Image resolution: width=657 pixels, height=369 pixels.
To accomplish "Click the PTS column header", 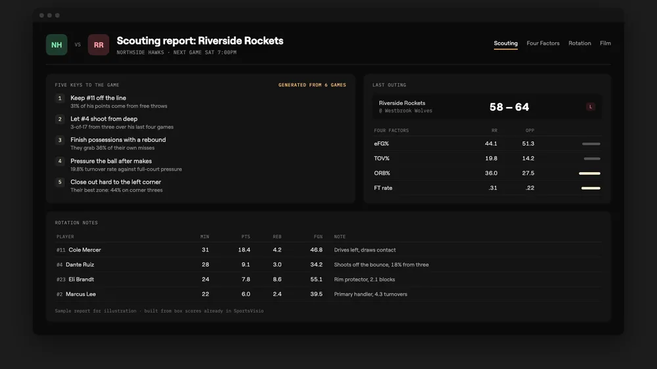I will point(246,236).
